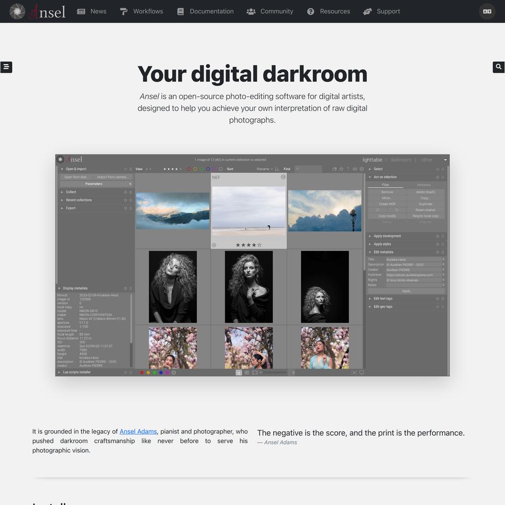Switch to the lighttable view
Image resolution: width=505 pixels, height=505 pixels.
click(372, 160)
